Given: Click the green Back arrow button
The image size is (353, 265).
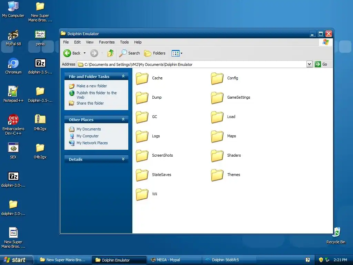Looking at the screenshot, I should [67, 53].
